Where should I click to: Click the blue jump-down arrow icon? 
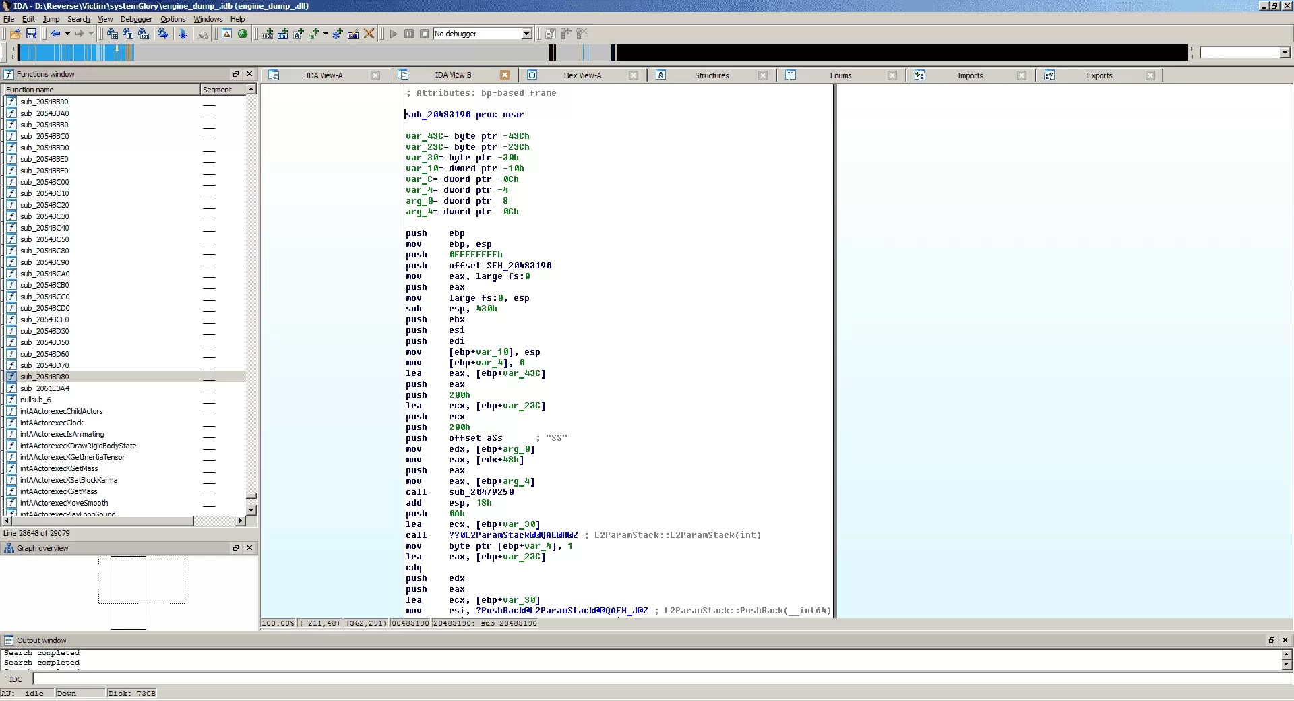[183, 34]
